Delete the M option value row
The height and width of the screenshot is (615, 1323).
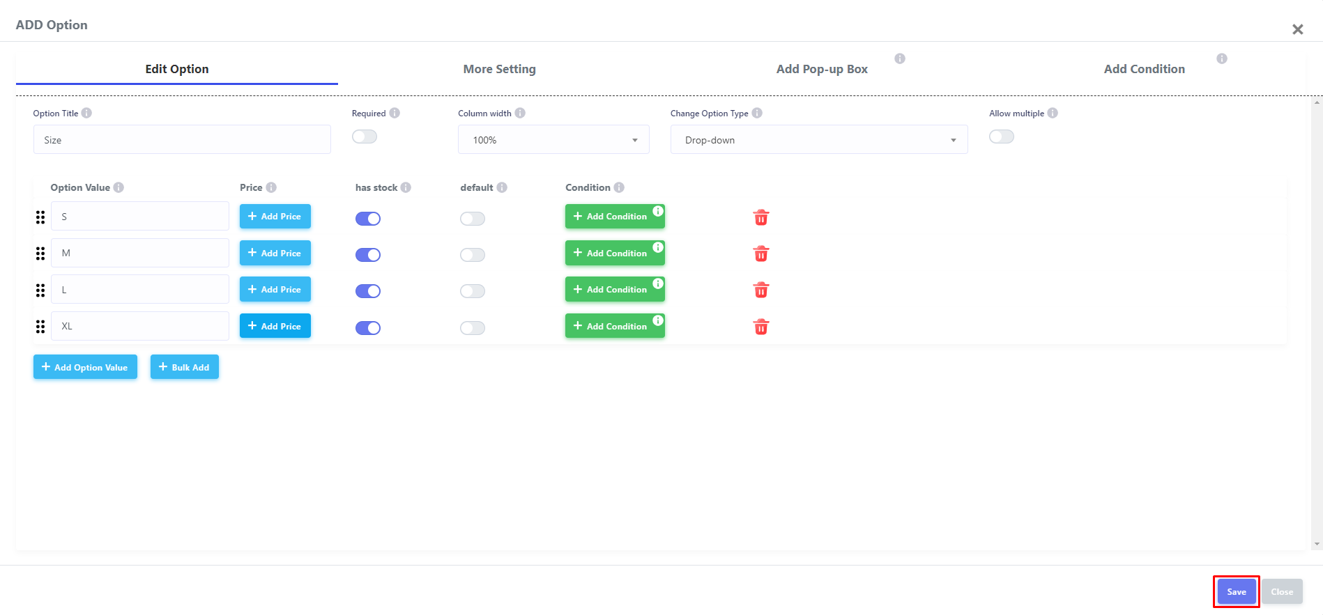pos(761,254)
